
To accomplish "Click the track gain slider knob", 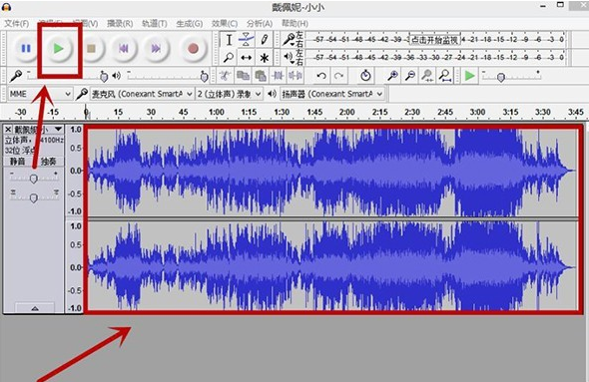I will click(34, 179).
